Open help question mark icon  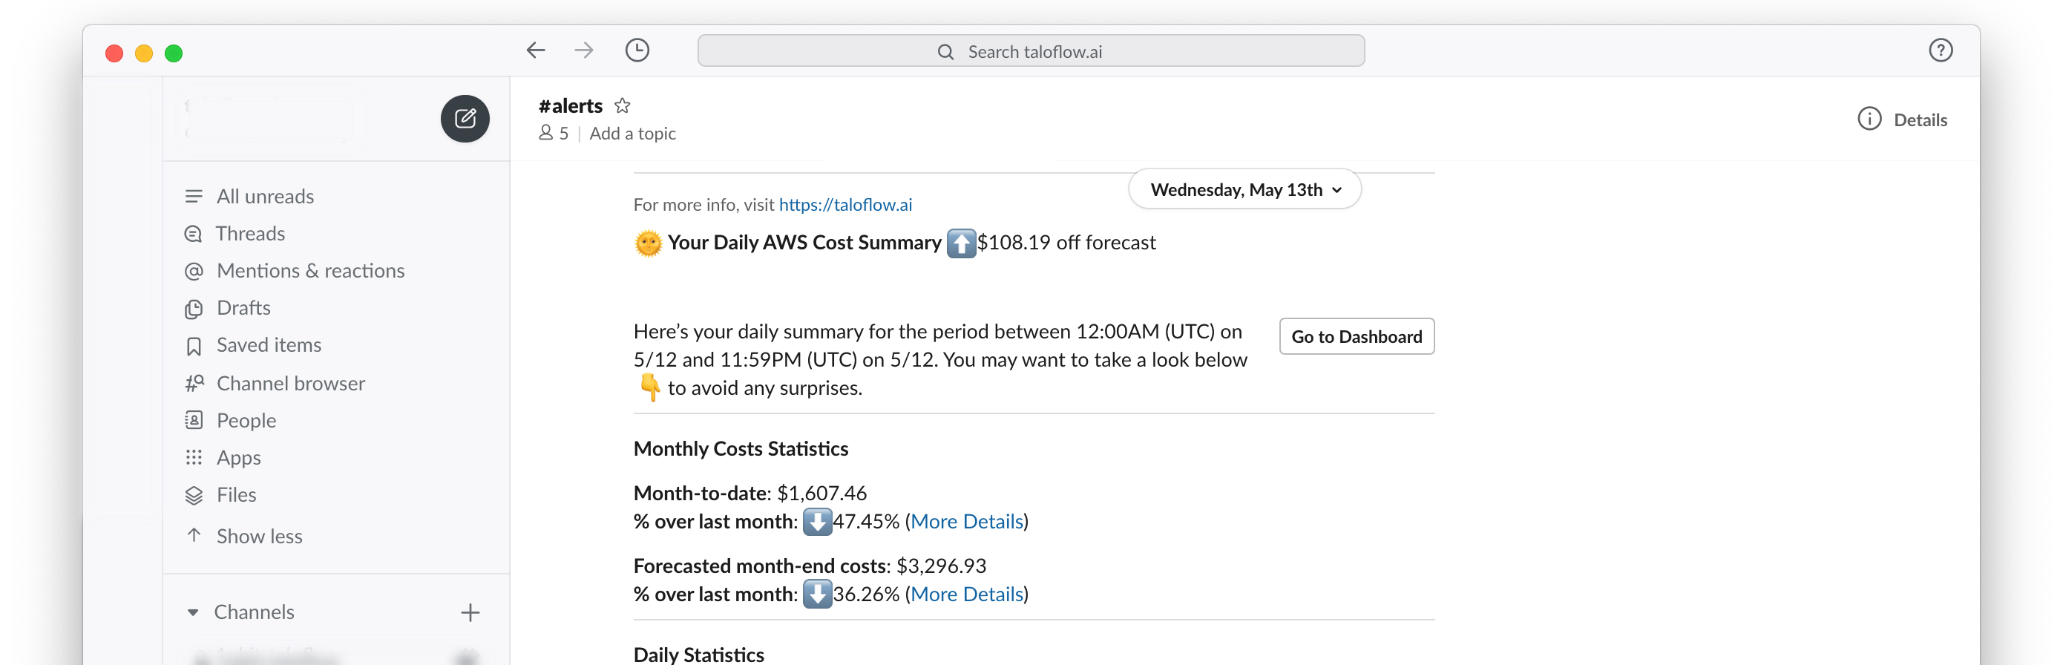click(1940, 50)
